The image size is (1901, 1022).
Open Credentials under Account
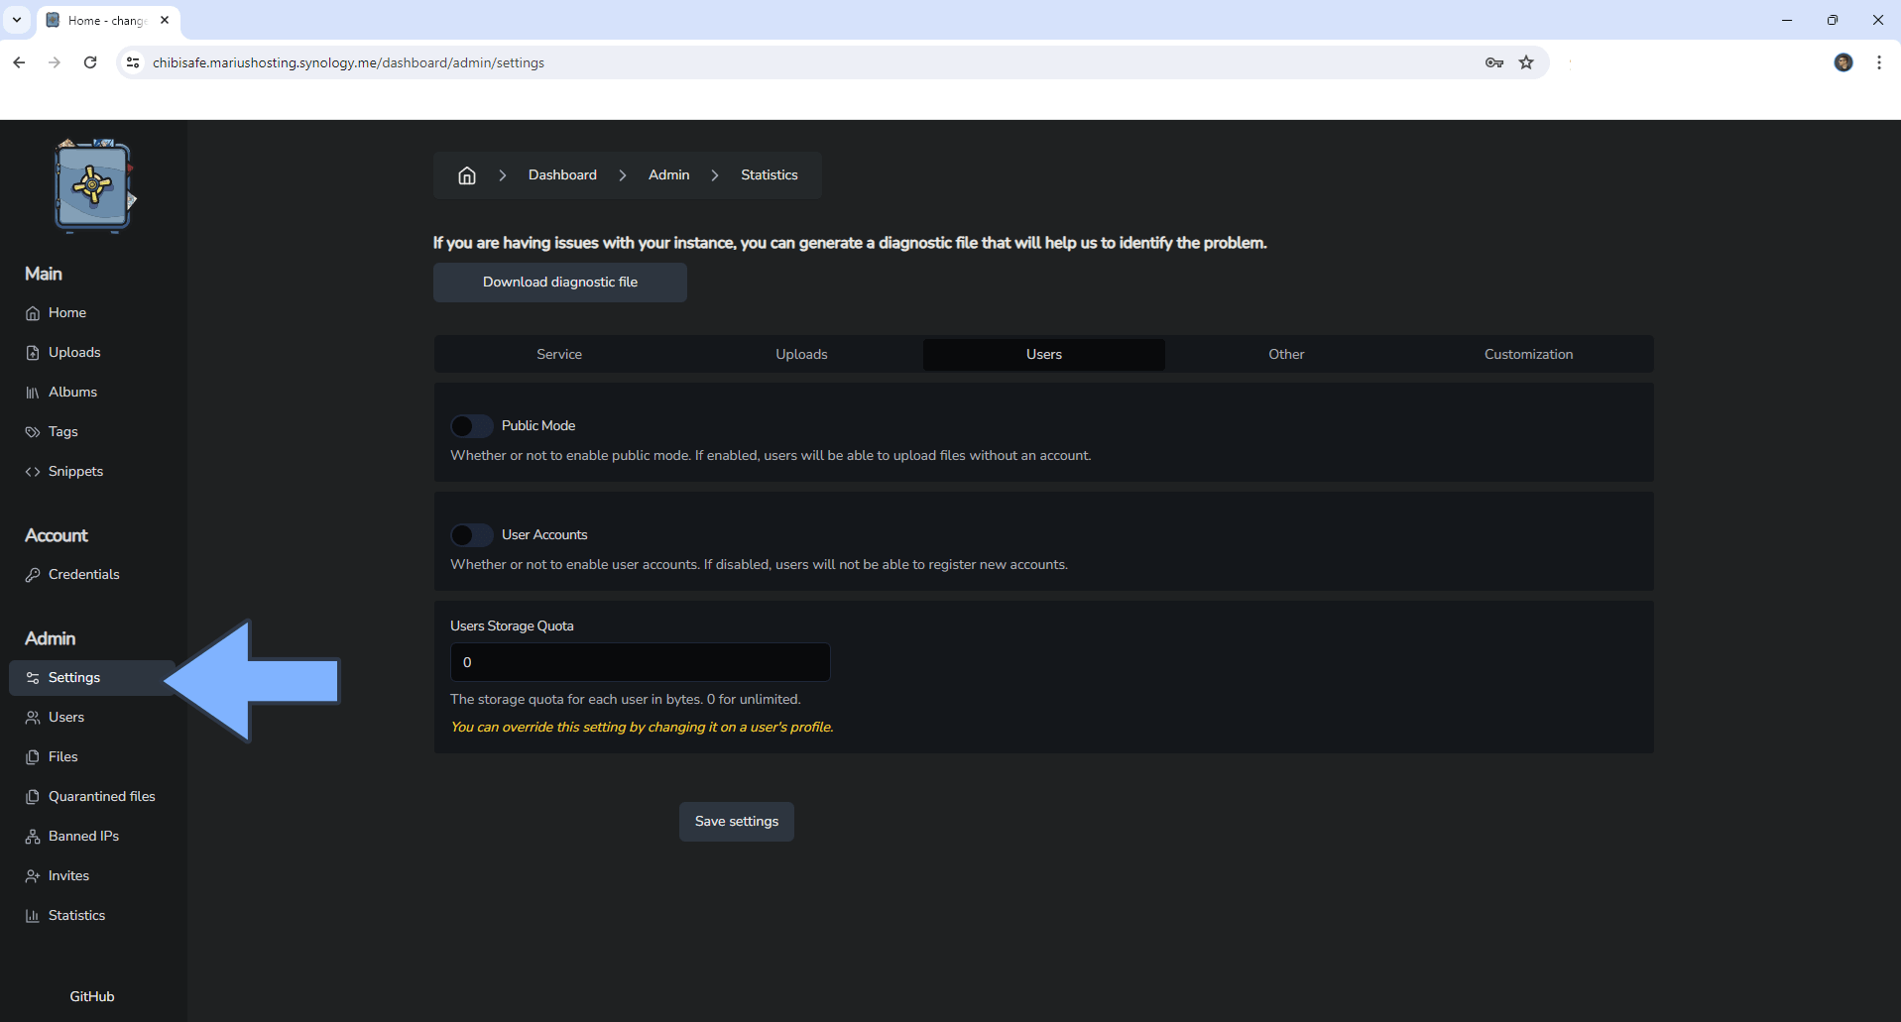click(83, 574)
